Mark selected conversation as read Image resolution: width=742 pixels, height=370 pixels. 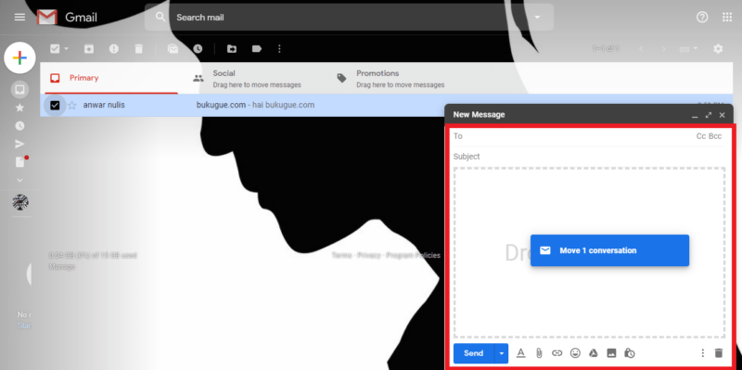point(173,49)
